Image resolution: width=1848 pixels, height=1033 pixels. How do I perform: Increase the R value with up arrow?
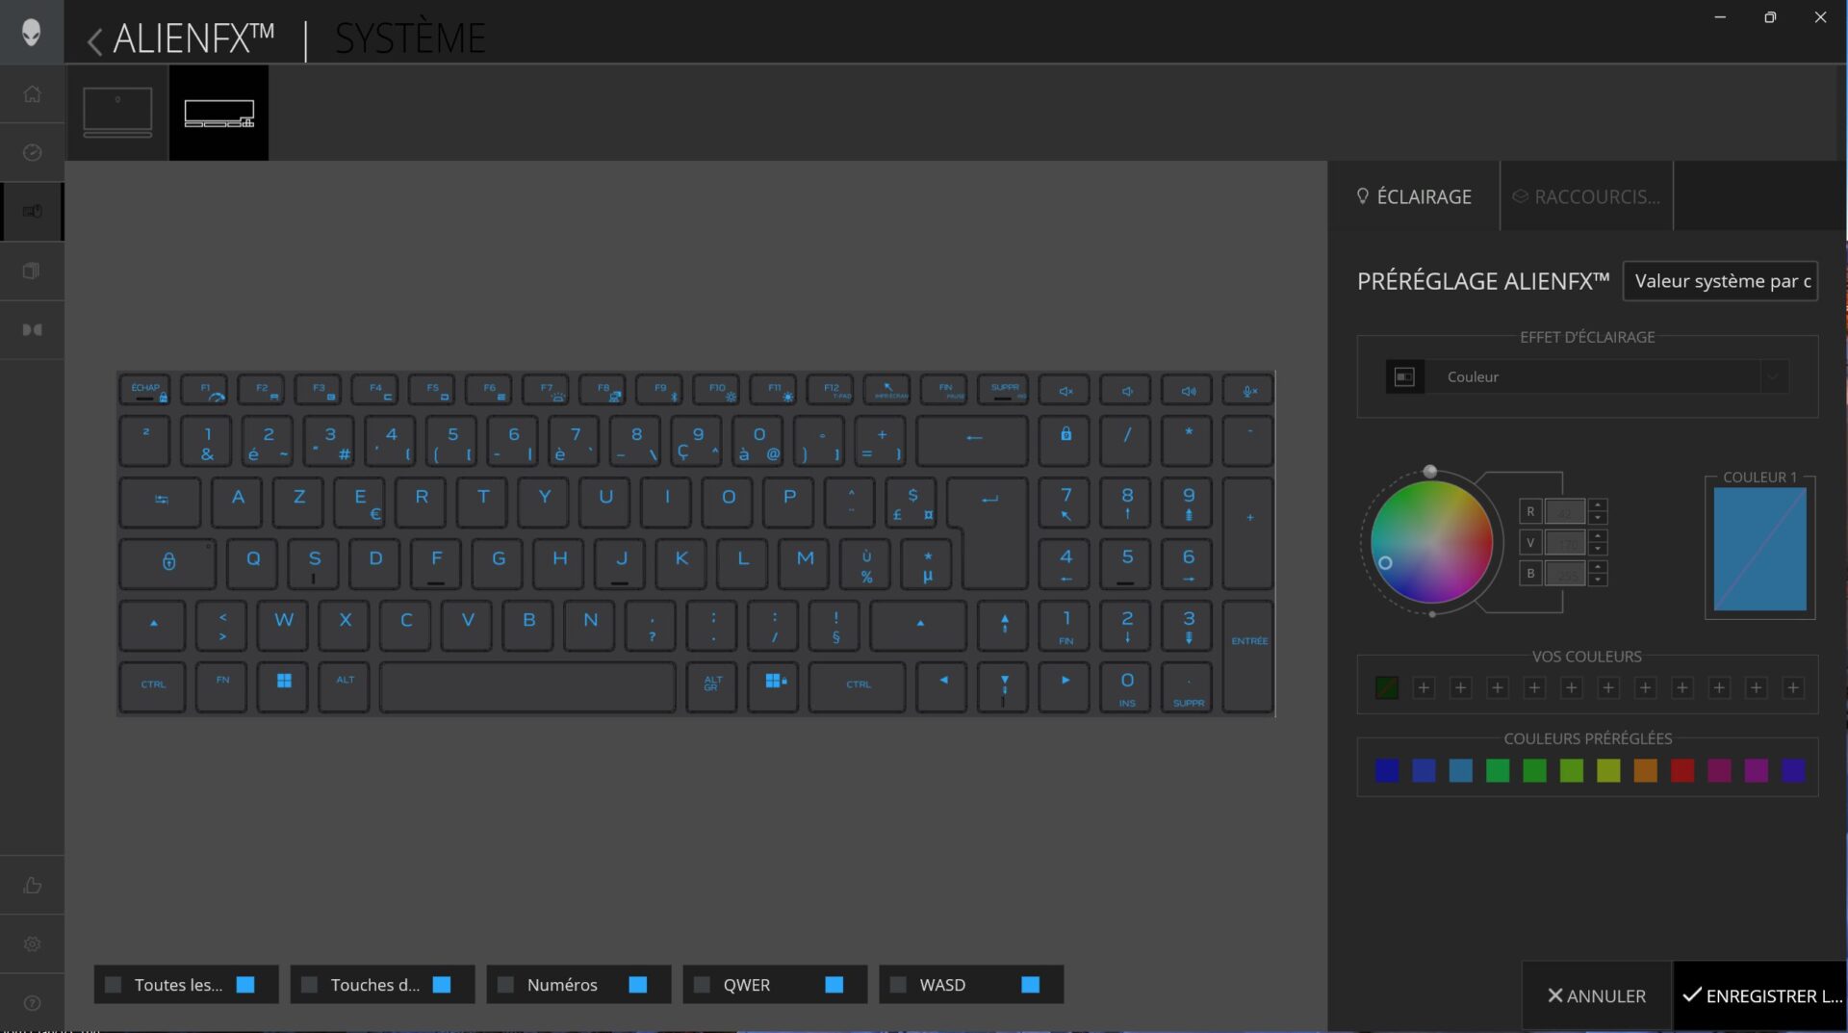tap(1598, 505)
